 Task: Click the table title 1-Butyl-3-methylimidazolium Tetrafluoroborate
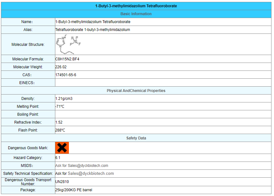(136, 6)
